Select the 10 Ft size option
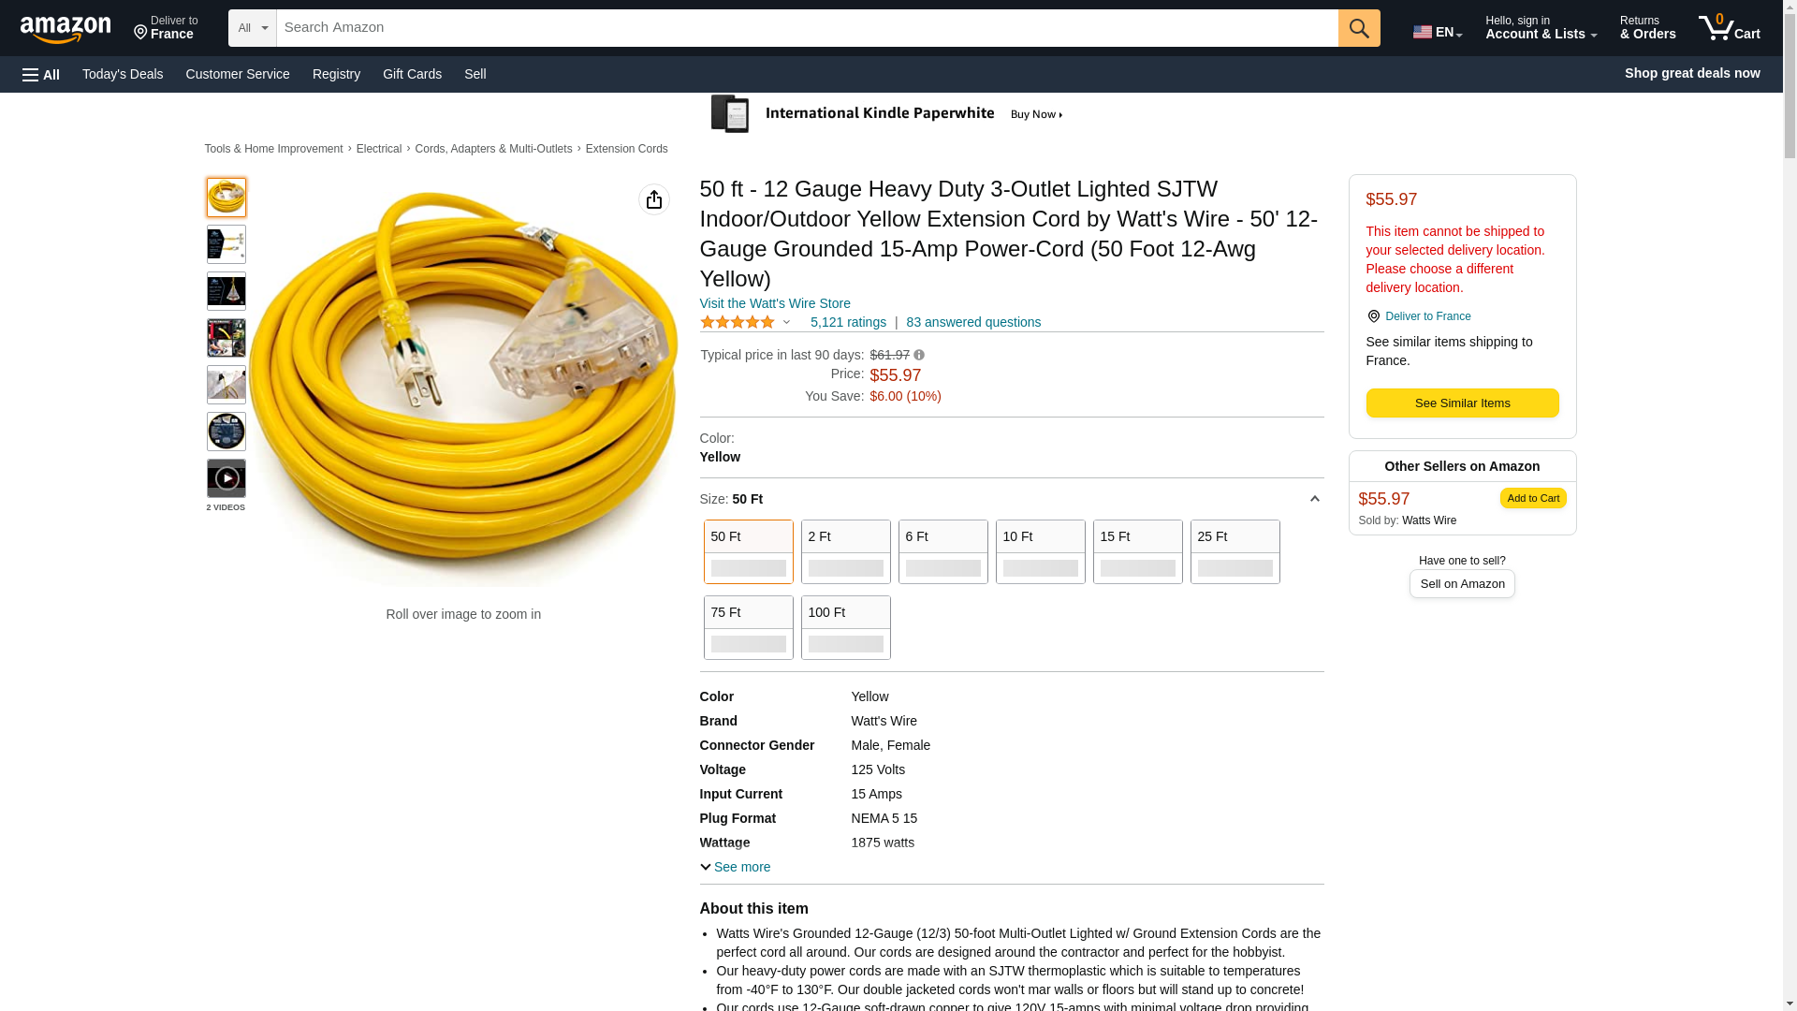 tap(1040, 551)
